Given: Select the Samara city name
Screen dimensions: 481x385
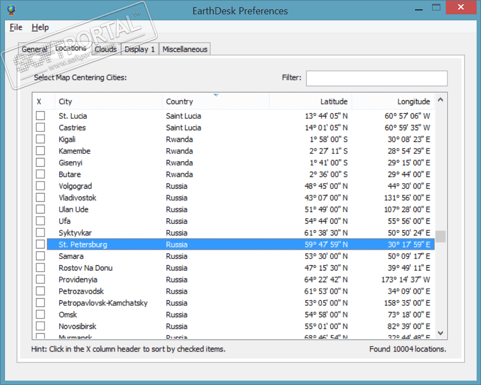Looking at the screenshot, I should [71, 256].
